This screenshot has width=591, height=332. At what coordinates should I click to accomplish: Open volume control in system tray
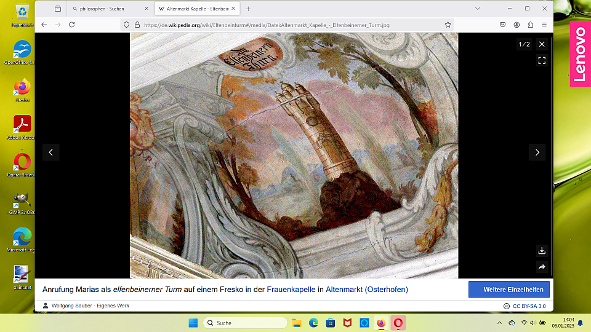point(533,323)
